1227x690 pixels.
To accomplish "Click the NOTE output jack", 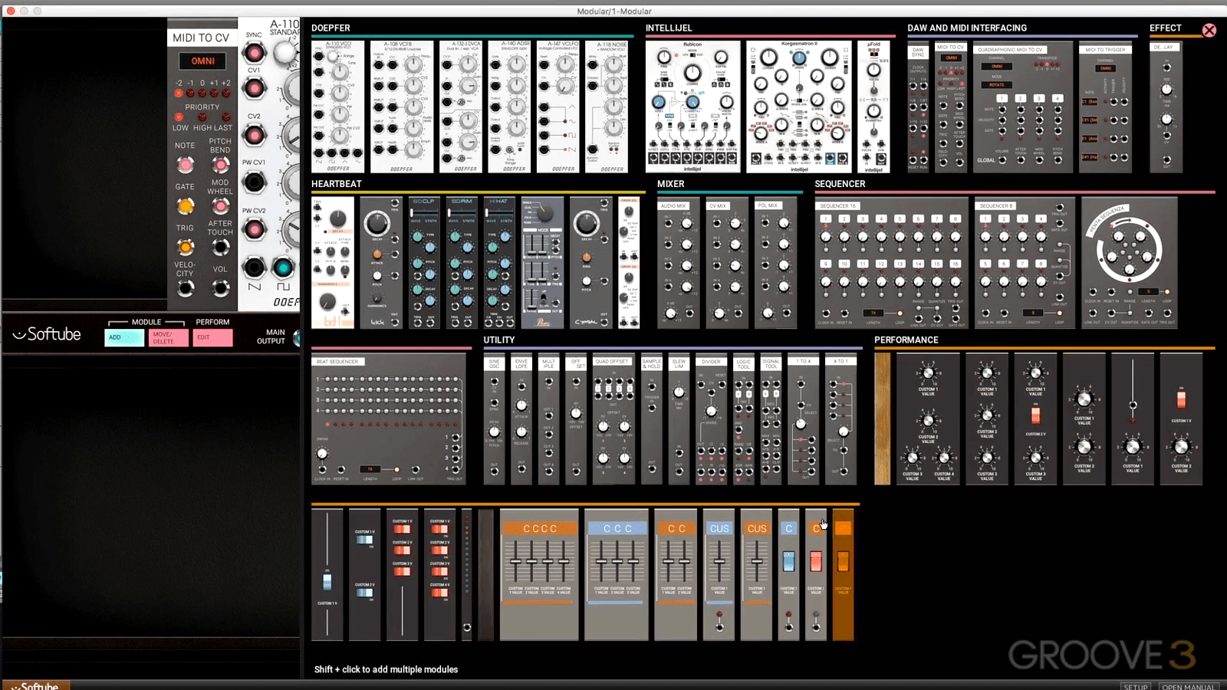I will tap(185, 164).
